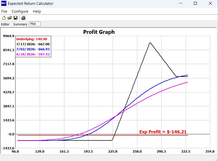Click the Save floppy disk icon
This screenshot has height=161, width=218.
coord(16,18)
